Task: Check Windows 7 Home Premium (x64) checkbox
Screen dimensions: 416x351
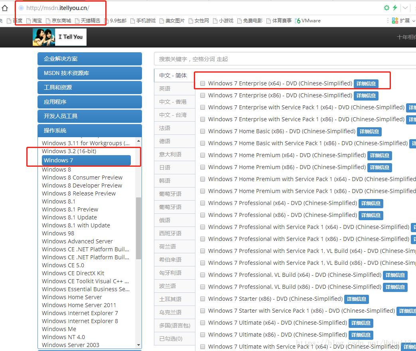Action: click(203, 155)
